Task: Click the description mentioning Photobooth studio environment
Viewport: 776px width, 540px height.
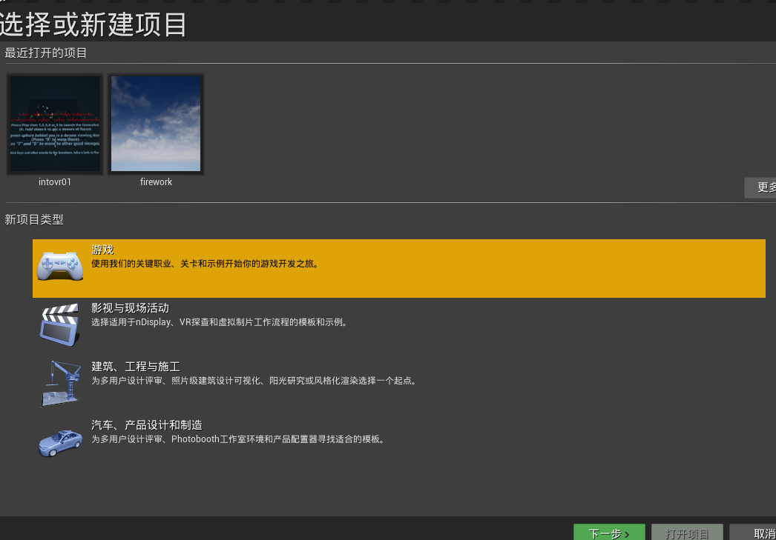Action: point(237,439)
